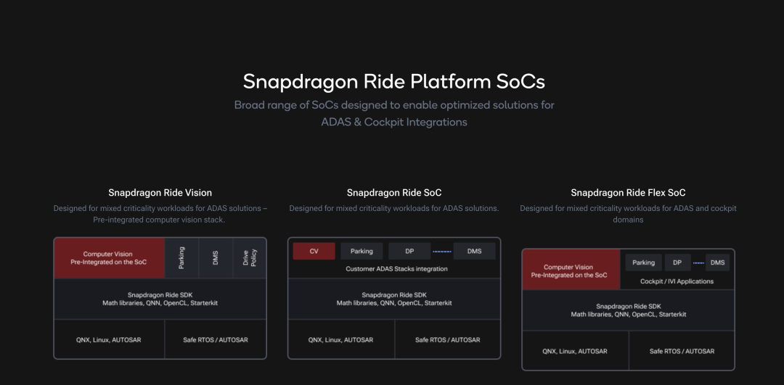784x385 pixels.
Task: Click DMS block in Ride SoC diagram
Action: [x=475, y=251]
